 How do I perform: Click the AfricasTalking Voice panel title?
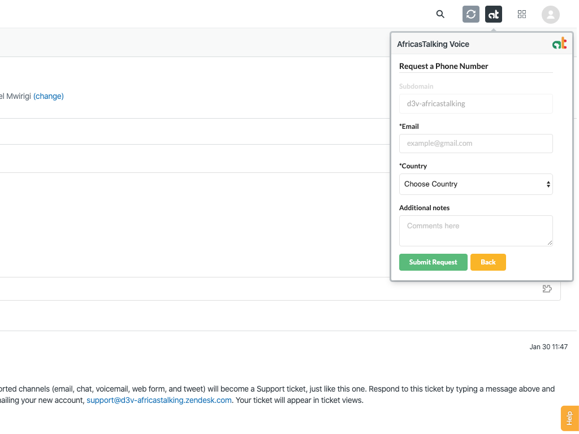pyautogui.click(x=433, y=44)
